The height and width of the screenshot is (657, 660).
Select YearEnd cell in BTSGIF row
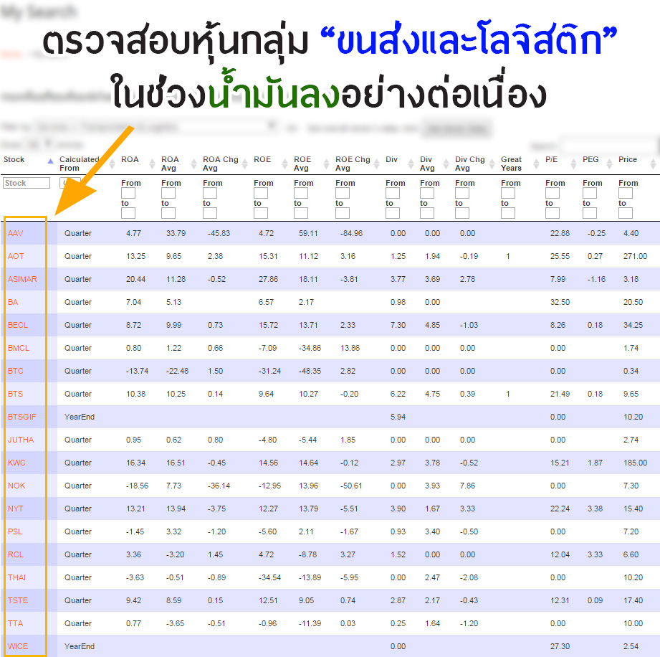click(x=80, y=417)
